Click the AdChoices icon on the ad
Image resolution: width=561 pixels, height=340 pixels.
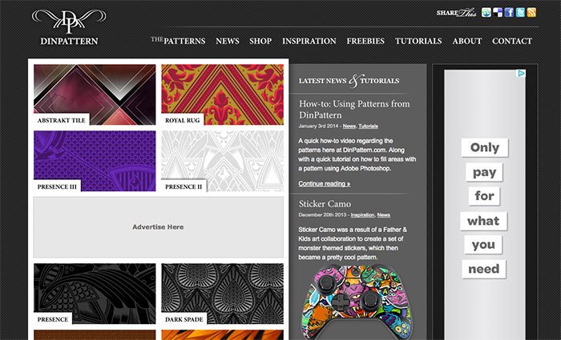522,74
